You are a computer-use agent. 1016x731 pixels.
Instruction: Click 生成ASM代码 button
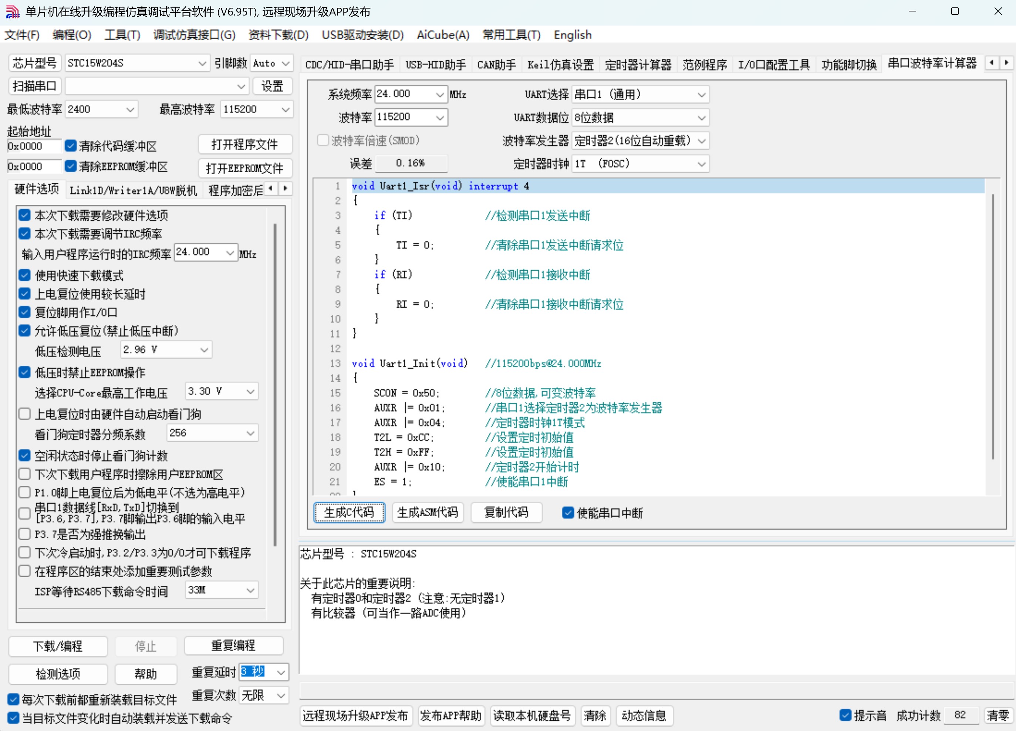[428, 512]
